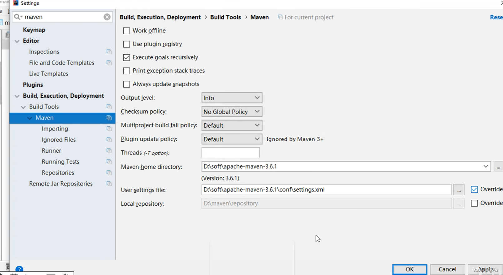Collapse the Maven tree node
The image size is (503, 275).
pyautogui.click(x=30, y=118)
